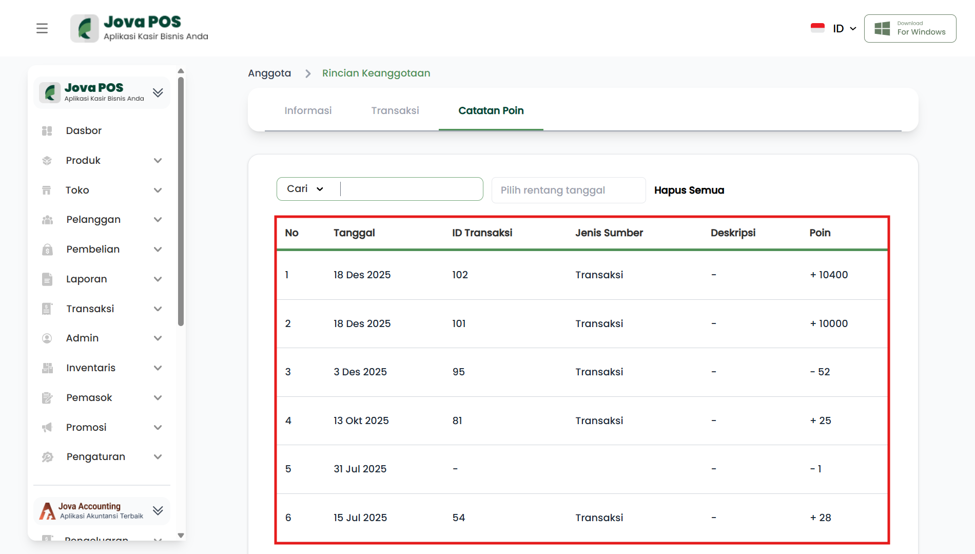Open the Cari search type dropdown

(306, 189)
